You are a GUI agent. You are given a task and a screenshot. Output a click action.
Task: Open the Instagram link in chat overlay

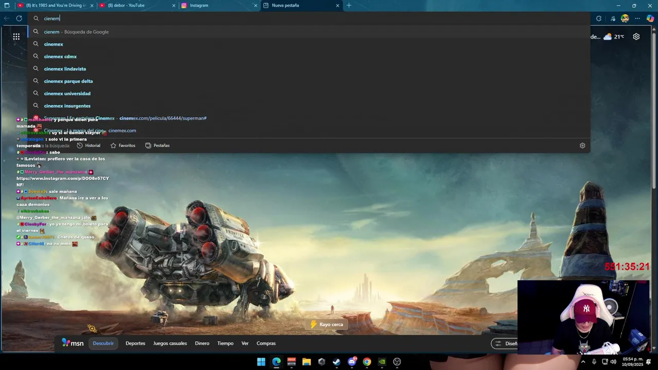coord(63,181)
